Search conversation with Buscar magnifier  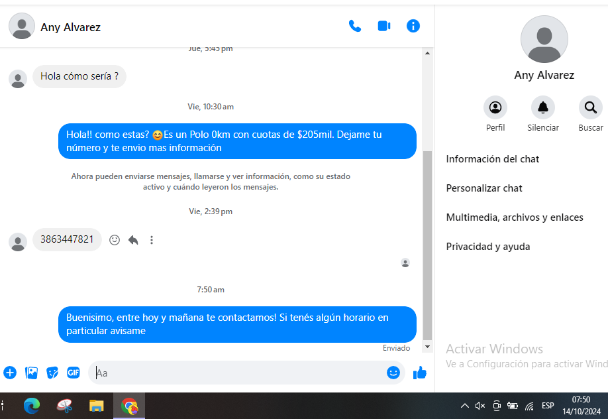(591, 107)
